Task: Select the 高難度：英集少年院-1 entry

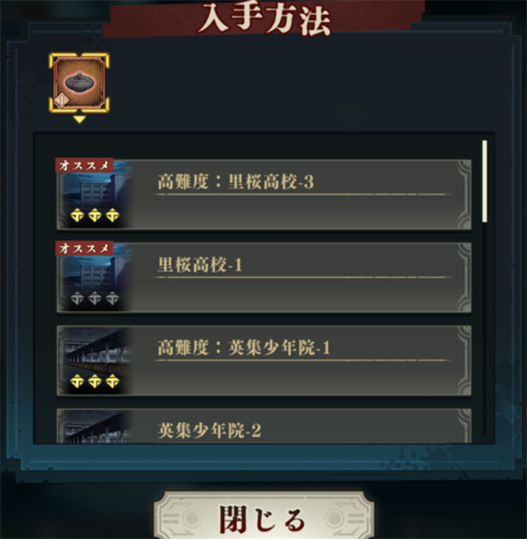Action: pyautogui.click(x=263, y=361)
